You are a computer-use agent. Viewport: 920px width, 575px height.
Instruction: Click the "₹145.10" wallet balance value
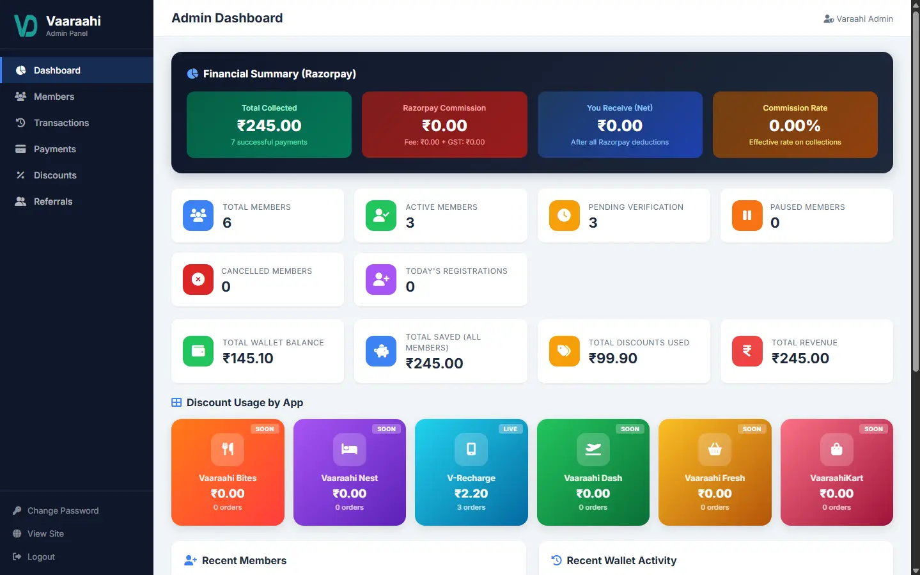coord(248,358)
